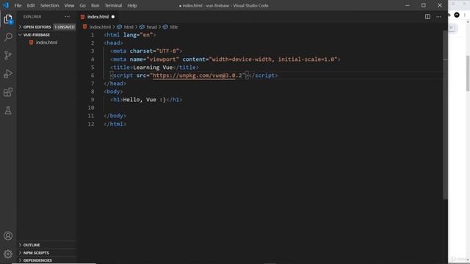The width and height of the screenshot is (470, 264).
Task: Open the File menu
Action: tap(18, 5)
